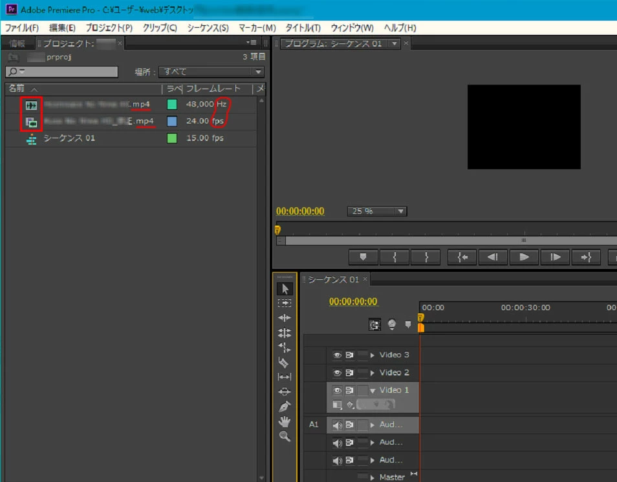Click the green label swatch of シーケンス 01
This screenshot has height=482, width=617.
pos(172,138)
